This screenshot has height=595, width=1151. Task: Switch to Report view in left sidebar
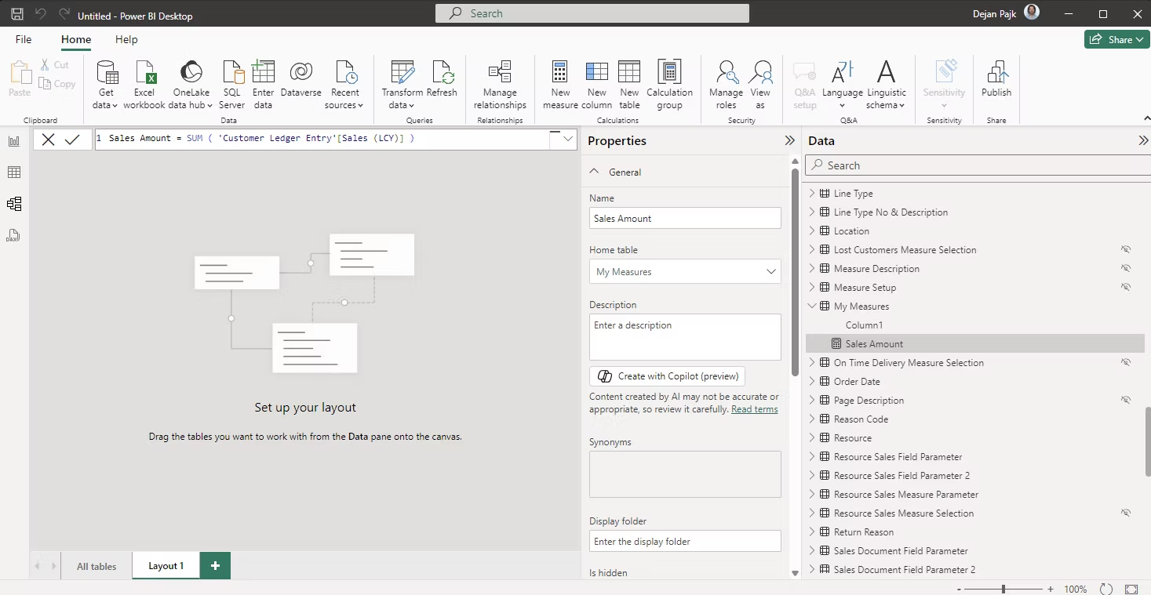14,141
